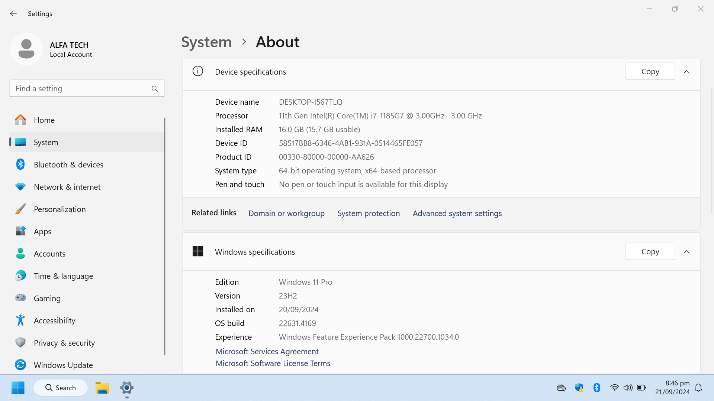This screenshot has width=714, height=401.
Task: Open the Start menu from taskbar
Action: (x=18, y=388)
